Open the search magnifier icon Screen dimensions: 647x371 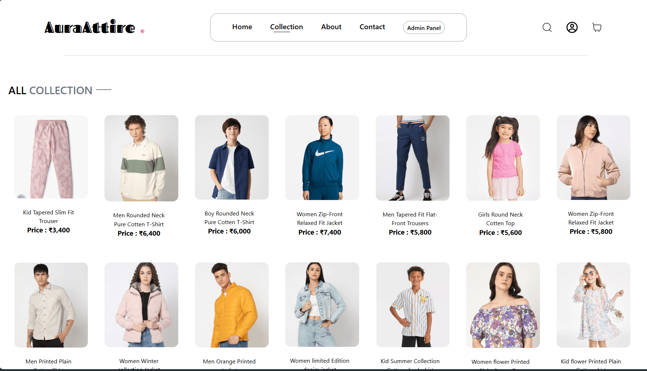pos(547,27)
